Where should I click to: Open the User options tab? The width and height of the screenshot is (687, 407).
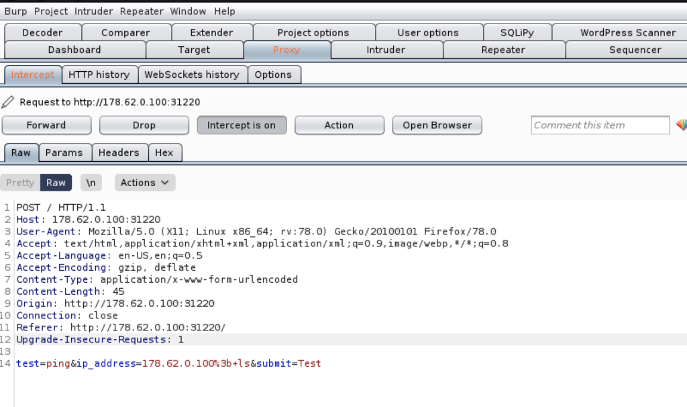click(x=428, y=32)
